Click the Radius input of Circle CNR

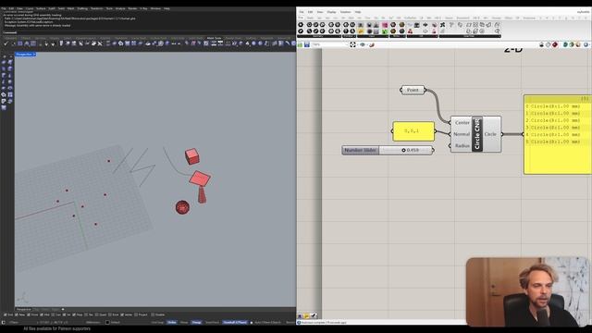click(x=462, y=146)
